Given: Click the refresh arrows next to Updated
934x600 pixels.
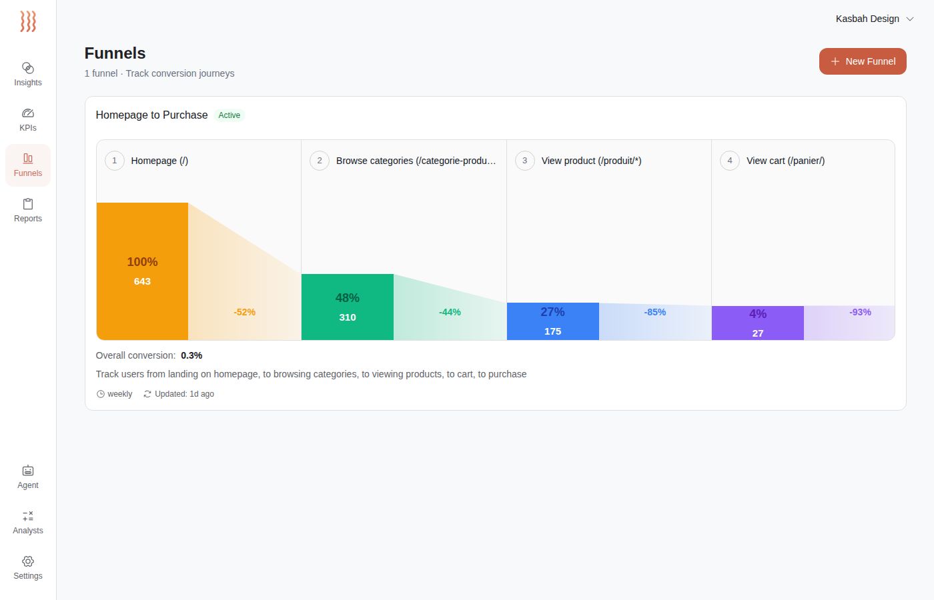Looking at the screenshot, I should [146, 393].
